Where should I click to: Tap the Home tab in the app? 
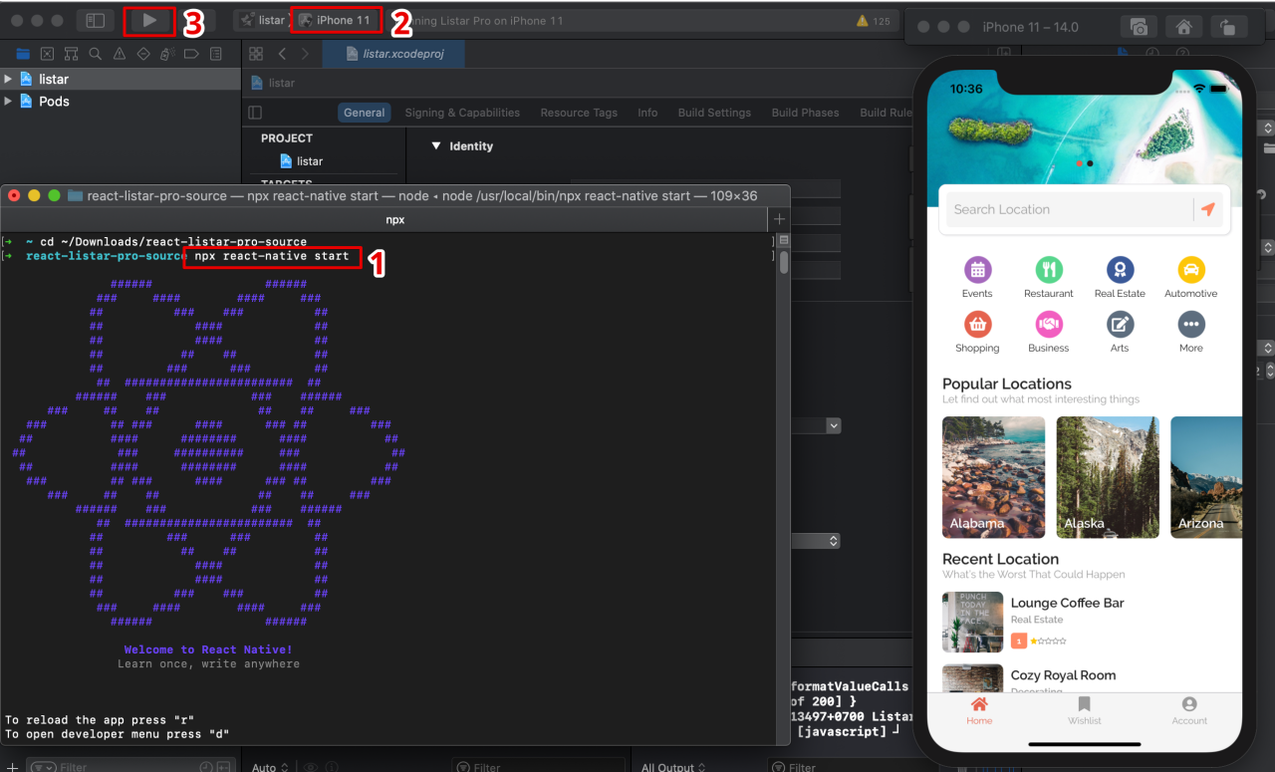[979, 711]
